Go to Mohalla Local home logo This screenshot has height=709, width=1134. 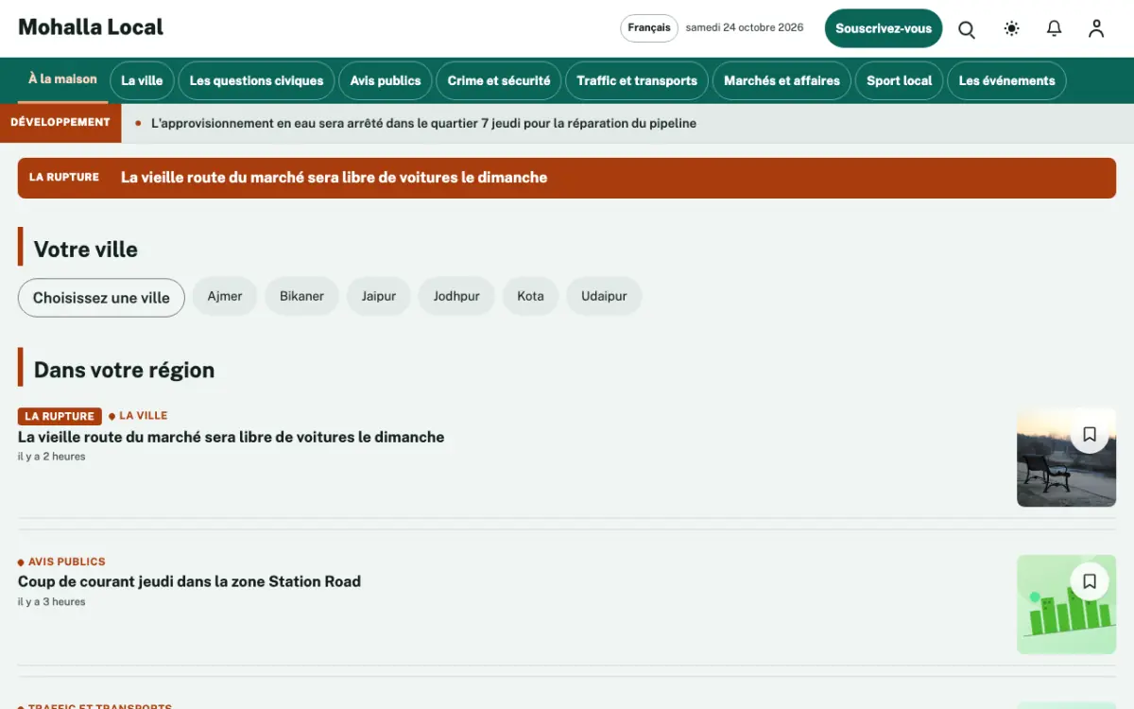[x=91, y=27]
